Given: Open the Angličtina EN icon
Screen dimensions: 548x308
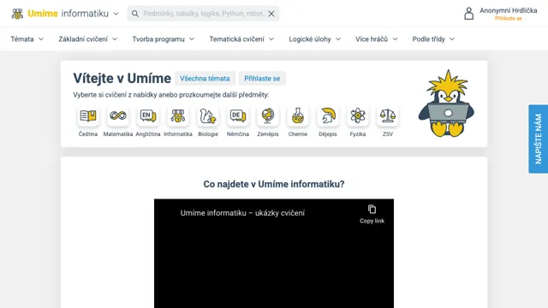Looking at the screenshot, I should (x=148, y=115).
